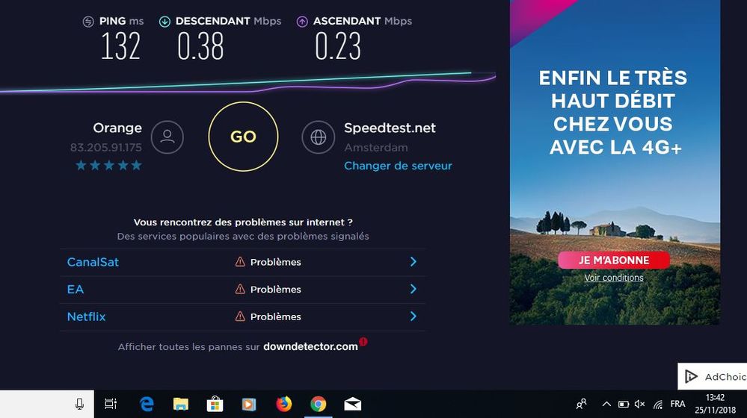
Task: Click the AdChoices icon
Action: tap(692, 377)
